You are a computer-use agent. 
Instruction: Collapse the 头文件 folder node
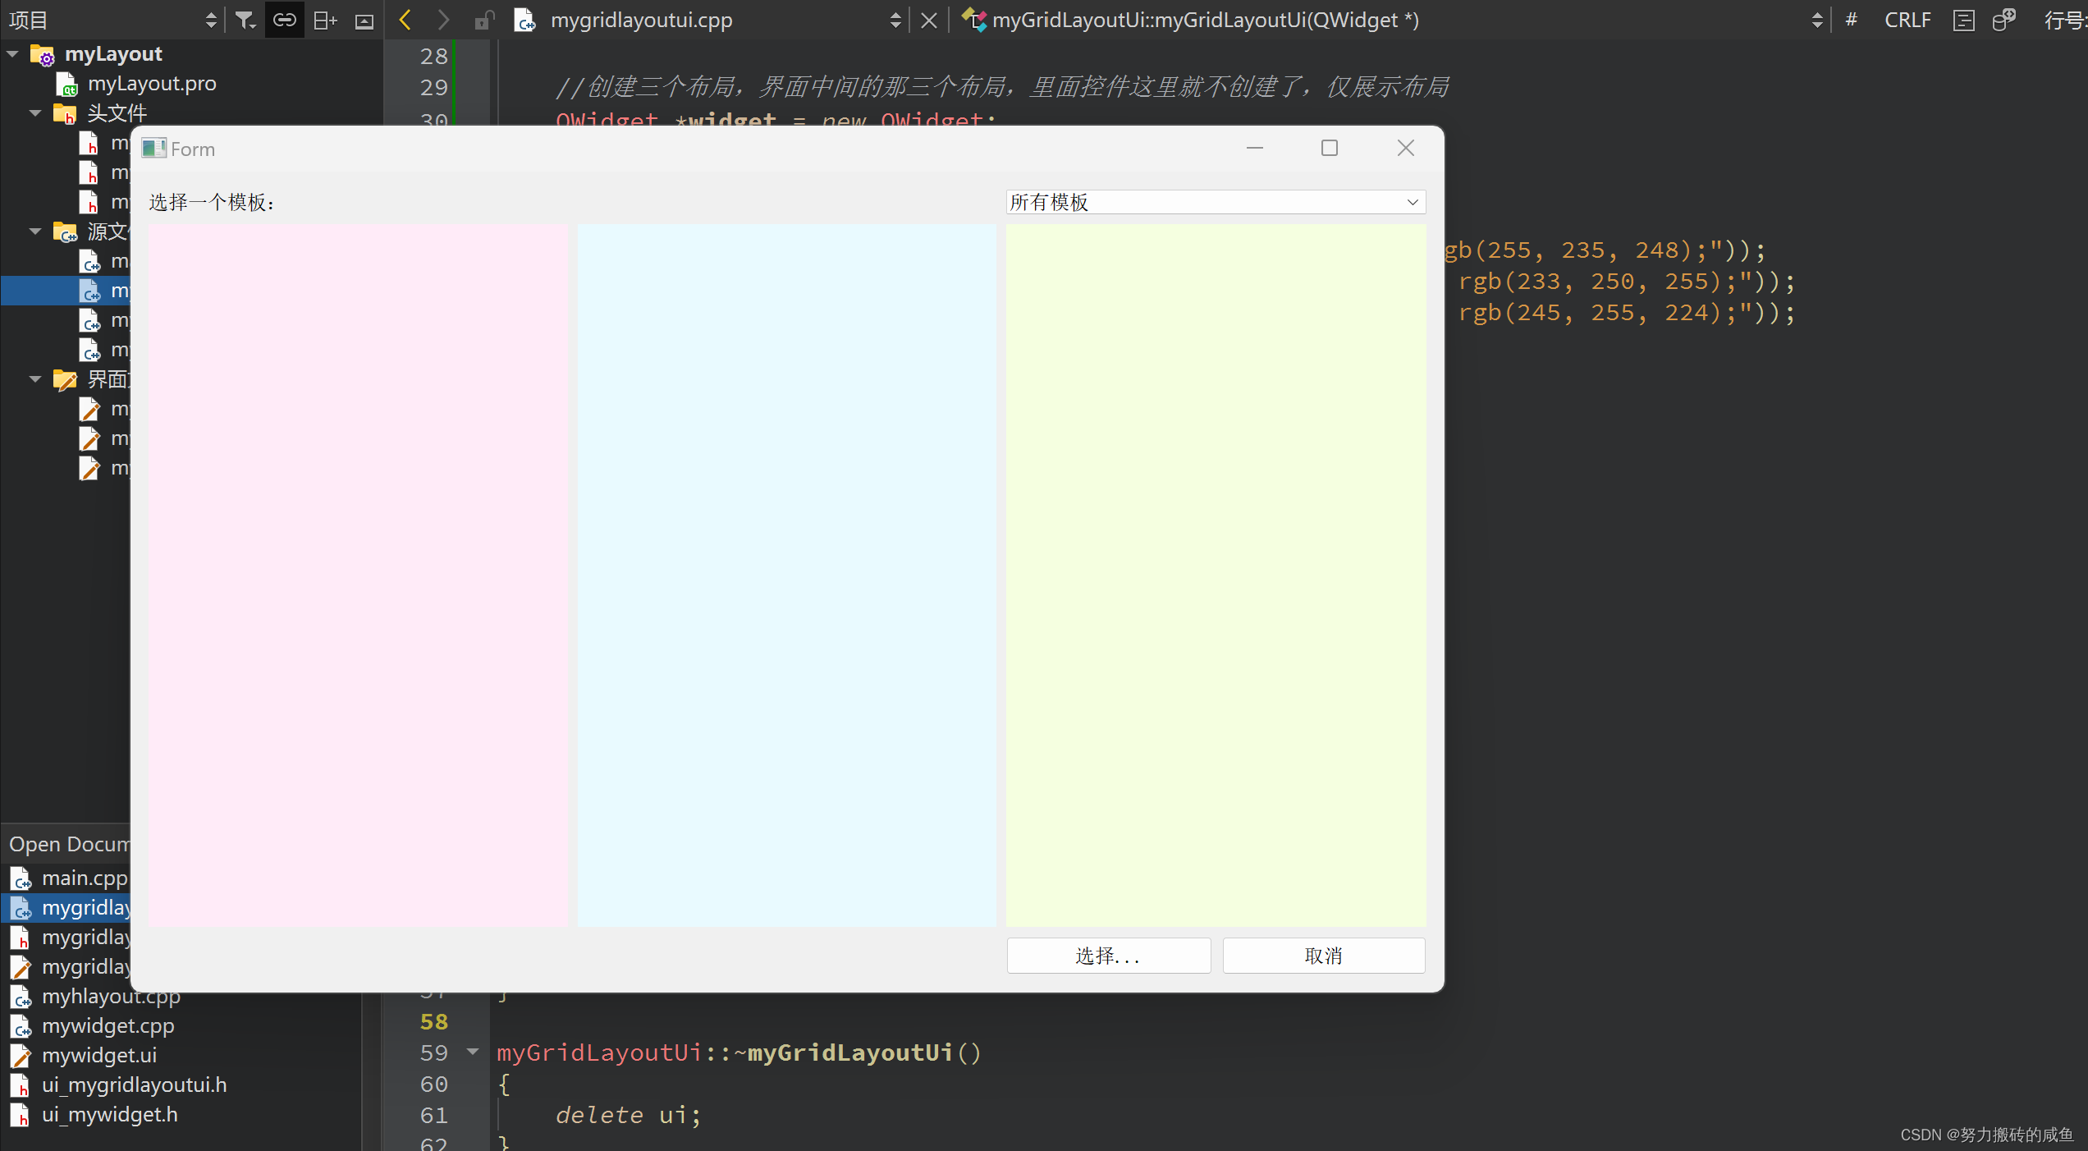tap(35, 113)
